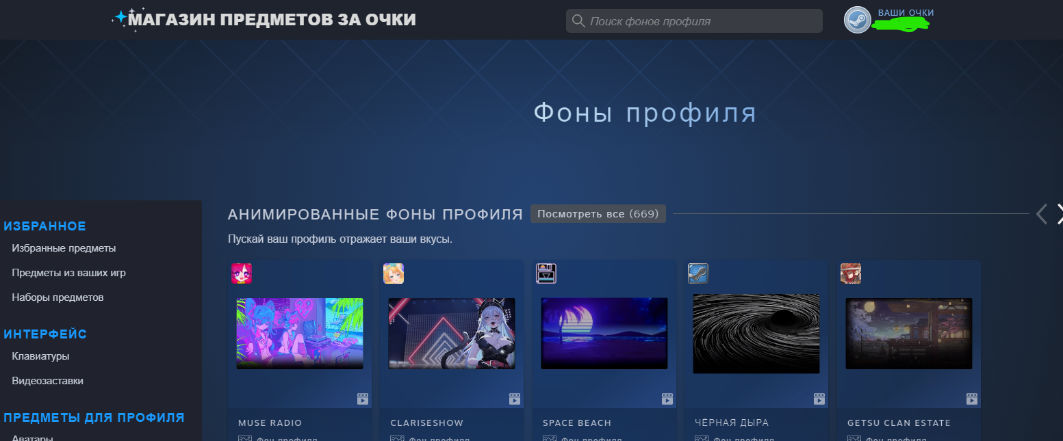Click the search magnifier icon
The height and width of the screenshot is (441, 1063).
[578, 21]
